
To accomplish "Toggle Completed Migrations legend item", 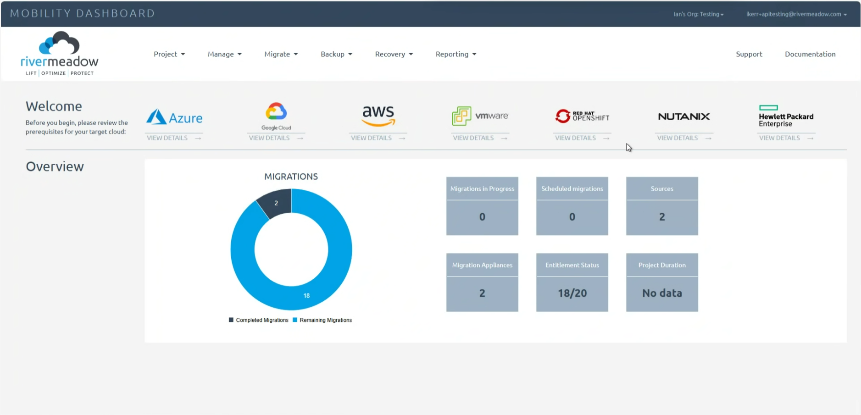I will 259,320.
